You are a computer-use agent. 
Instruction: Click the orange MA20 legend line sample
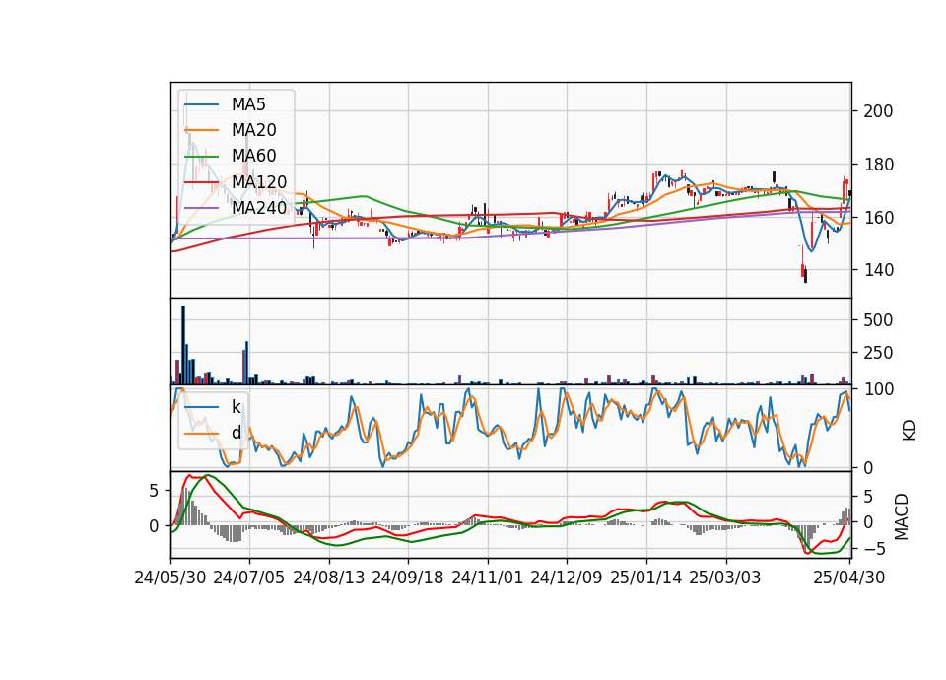201,130
